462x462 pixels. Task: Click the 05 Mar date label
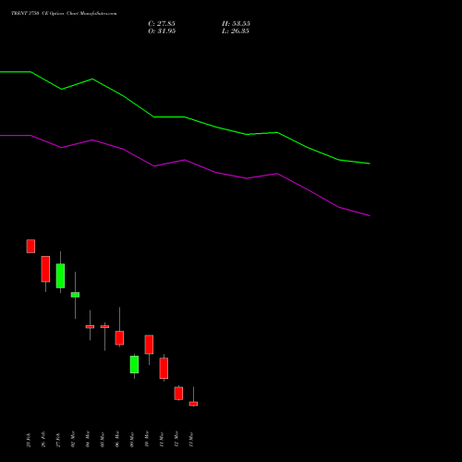103,439
